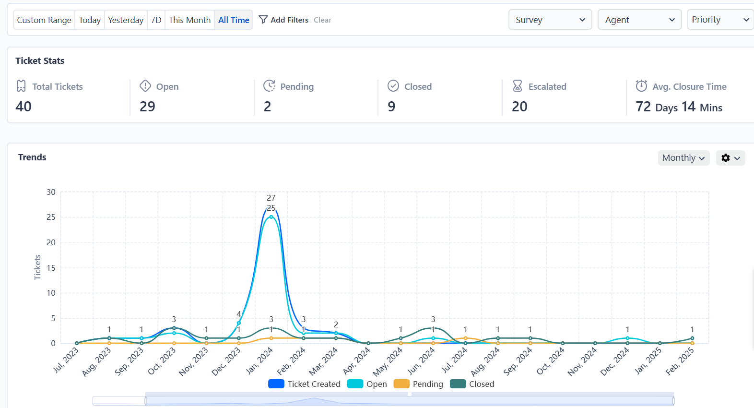Viewport: 754px width, 408px height.
Task: Toggle the Pending legend series
Action: coord(418,384)
